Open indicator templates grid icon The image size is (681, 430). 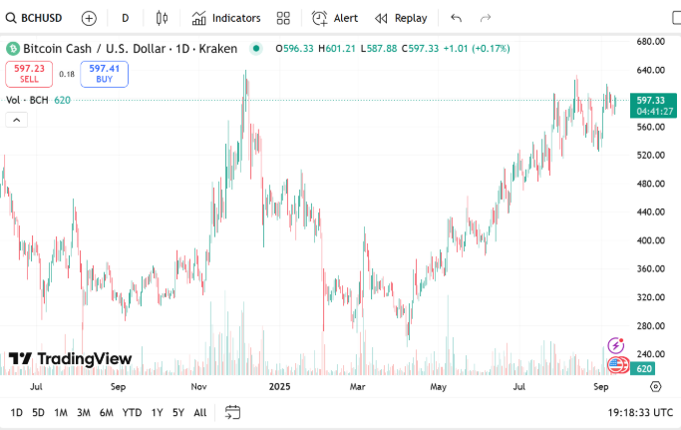click(x=283, y=18)
